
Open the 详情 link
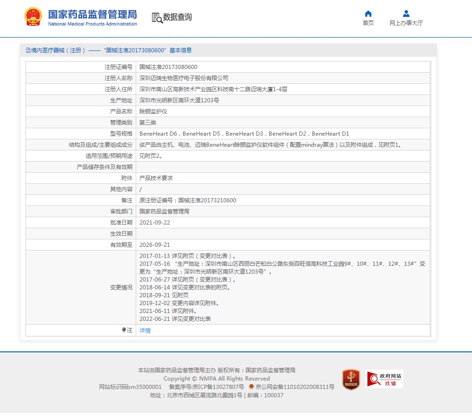145,330
